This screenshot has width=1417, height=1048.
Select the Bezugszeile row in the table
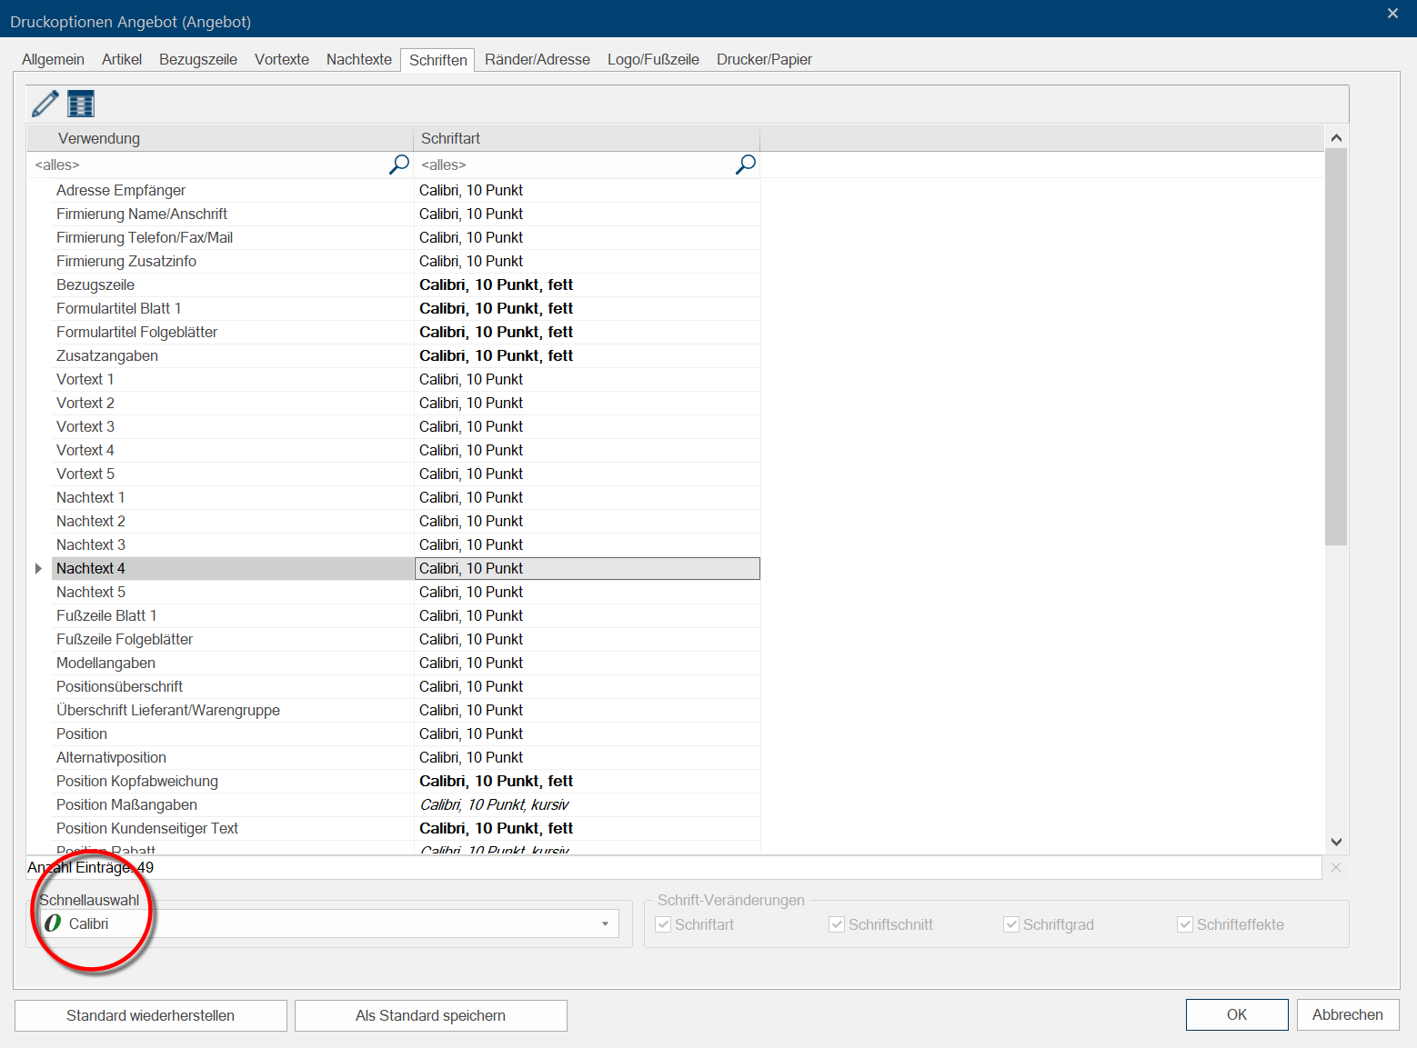[x=95, y=284]
